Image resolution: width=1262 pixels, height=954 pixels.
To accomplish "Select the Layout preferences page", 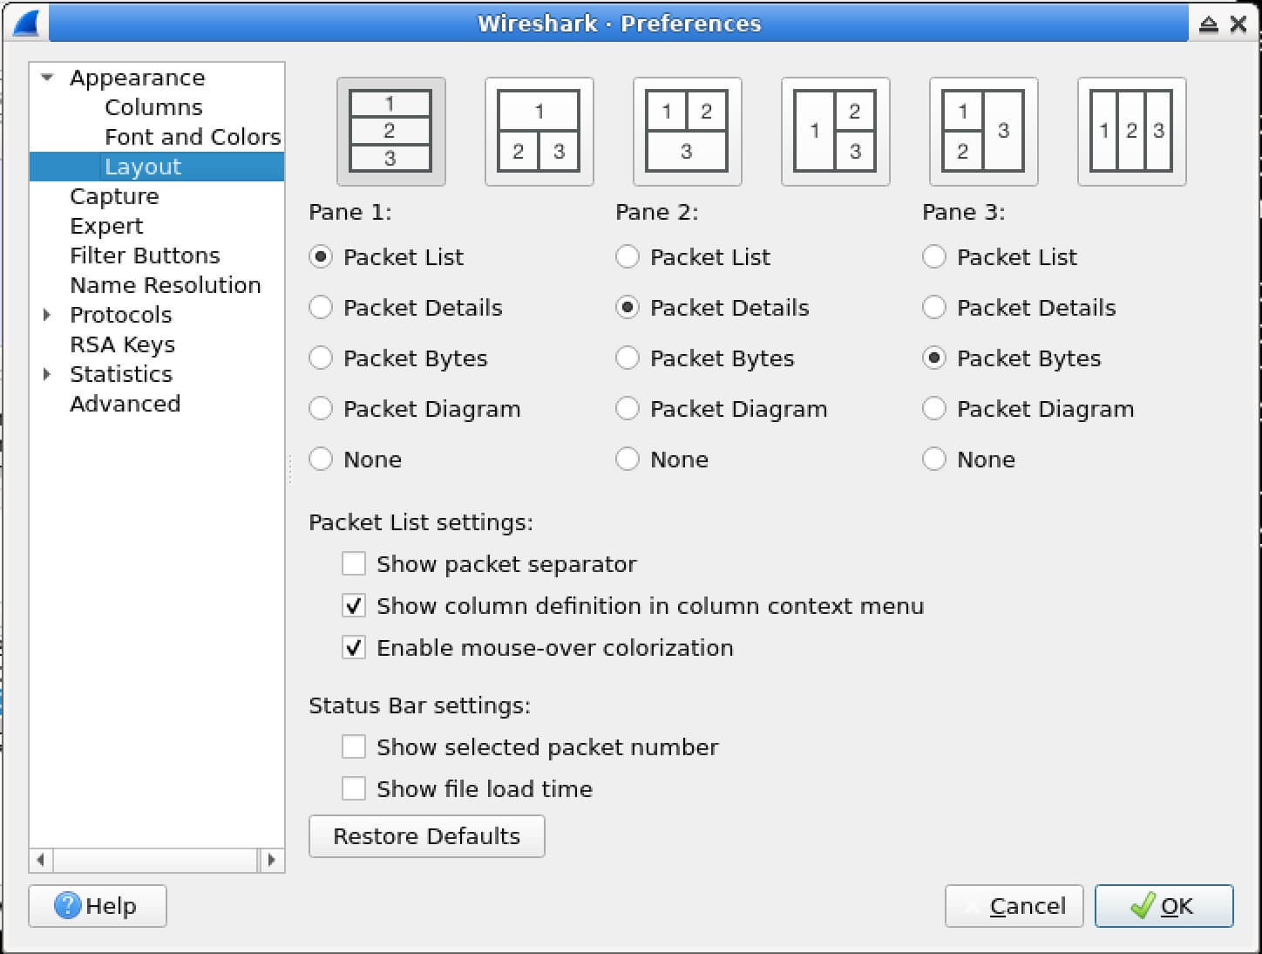I will tap(143, 167).
